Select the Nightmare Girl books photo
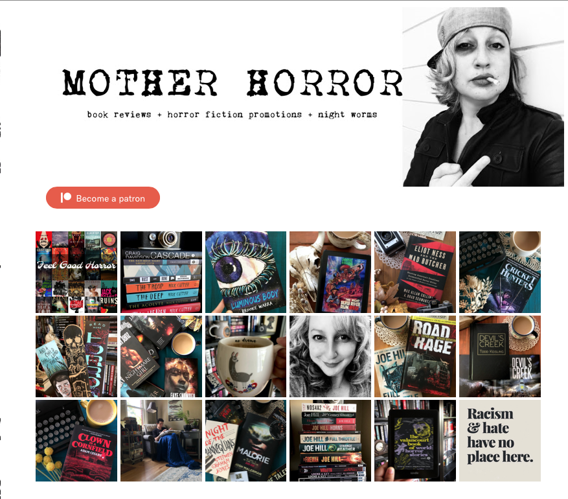 [161, 356]
